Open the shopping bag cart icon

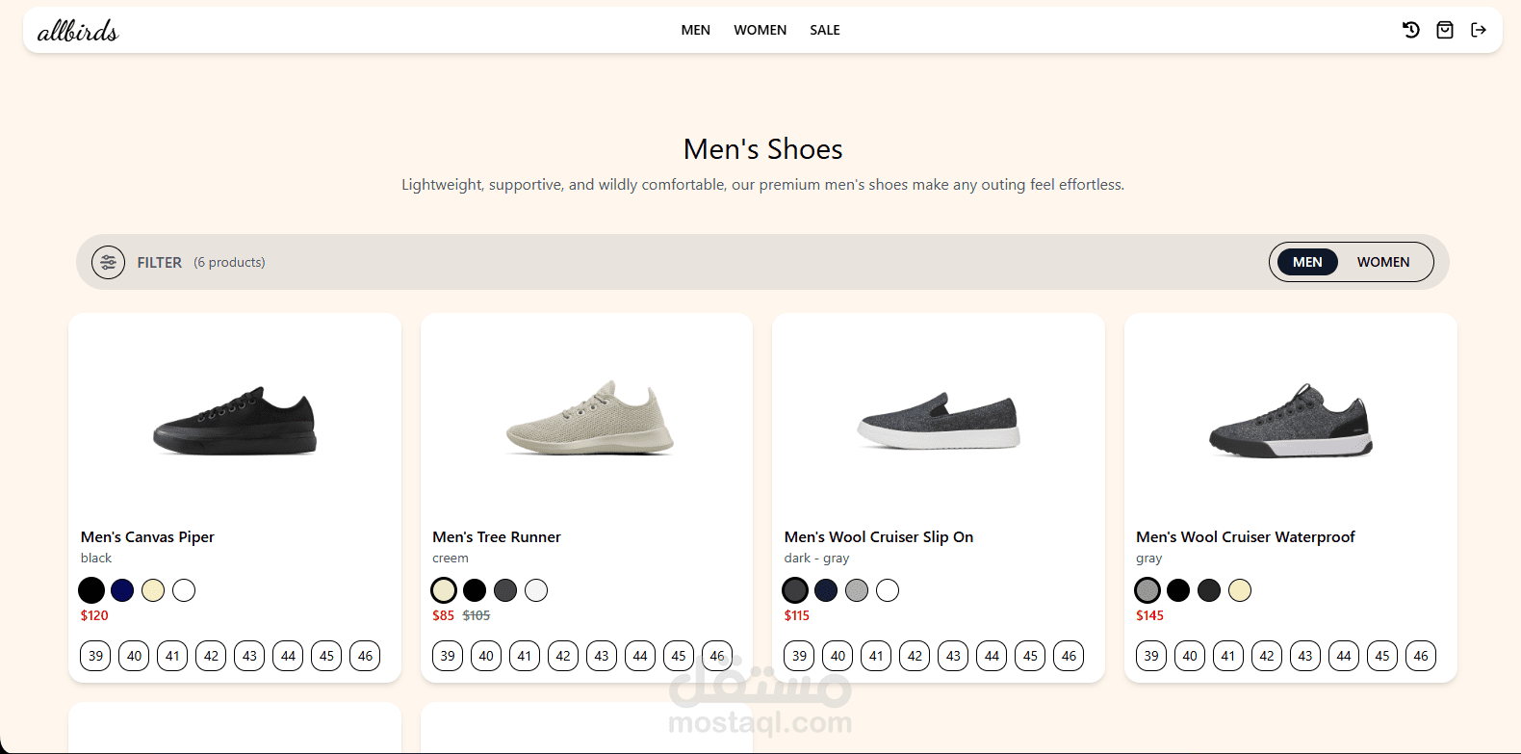click(1445, 30)
